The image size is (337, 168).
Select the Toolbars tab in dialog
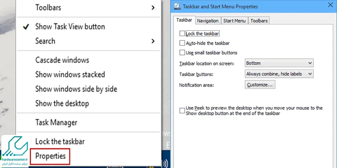tap(259, 21)
